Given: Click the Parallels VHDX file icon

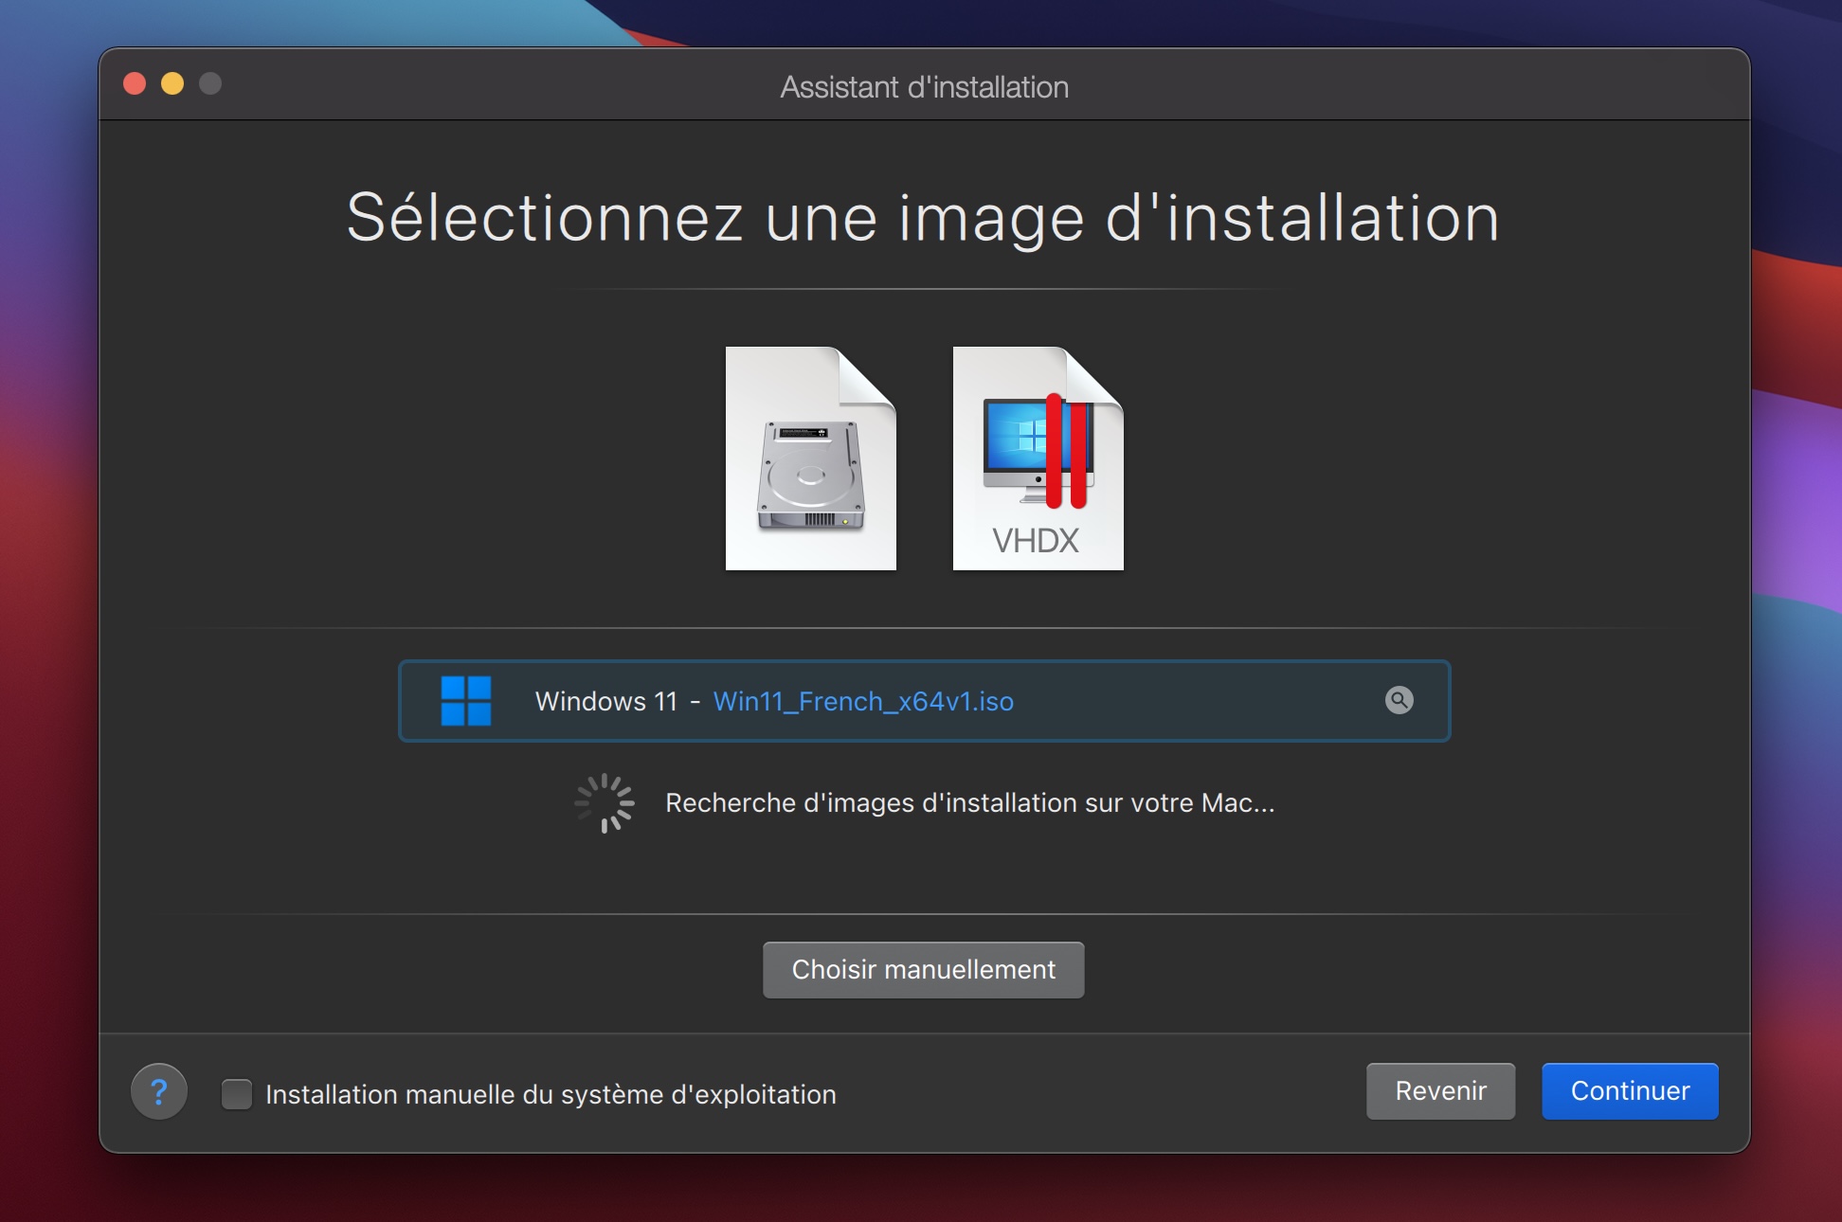Looking at the screenshot, I should 1038,458.
